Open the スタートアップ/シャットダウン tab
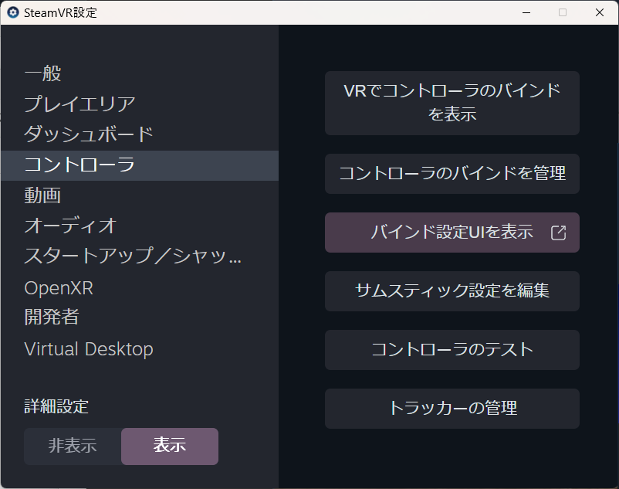 tap(133, 256)
